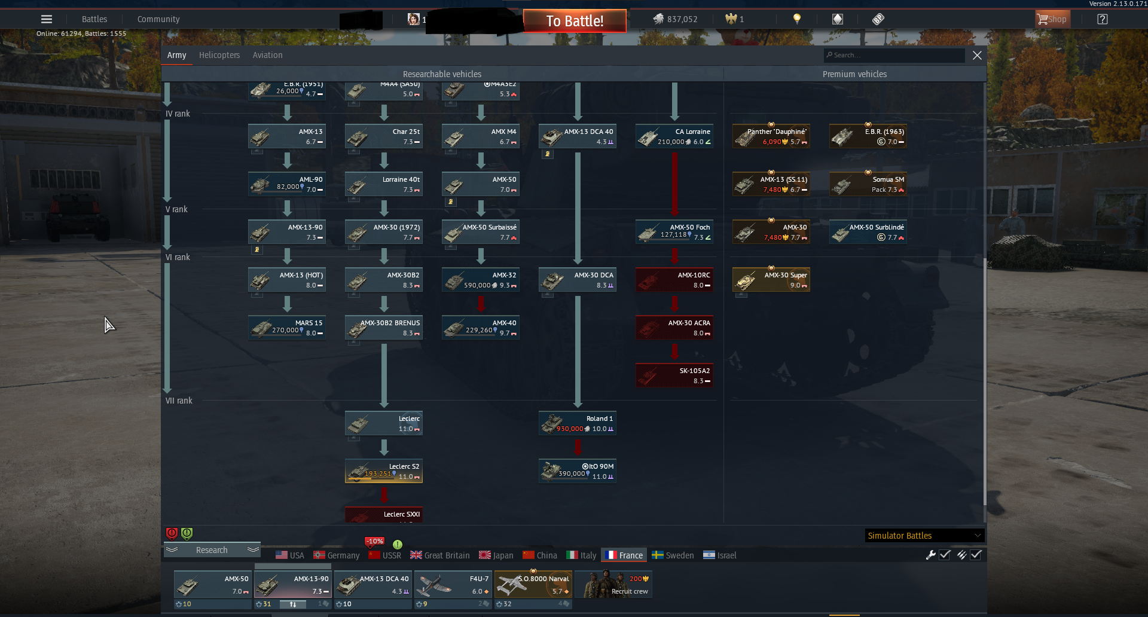Click the USSR -10% discount badge
This screenshot has width=1148, height=617.
pyautogui.click(x=375, y=541)
